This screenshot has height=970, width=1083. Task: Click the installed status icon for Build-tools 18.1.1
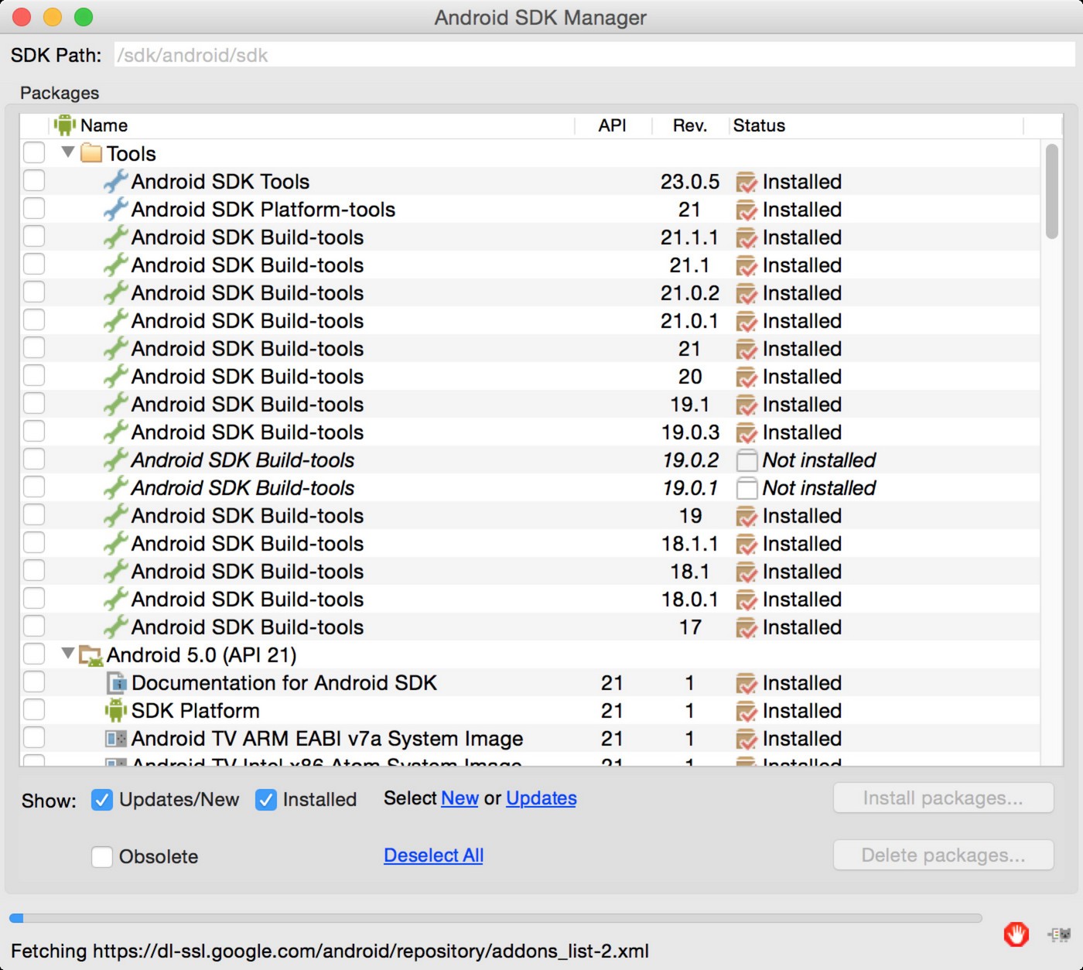point(746,545)
